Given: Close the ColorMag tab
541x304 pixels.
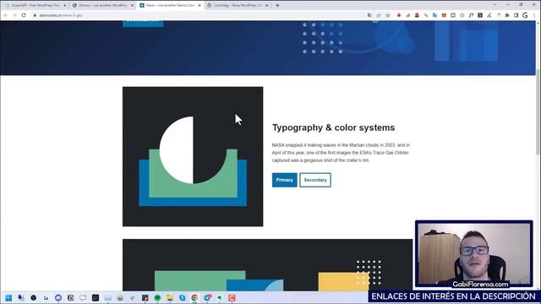Looking at the screenshot, I should (267, 6).
